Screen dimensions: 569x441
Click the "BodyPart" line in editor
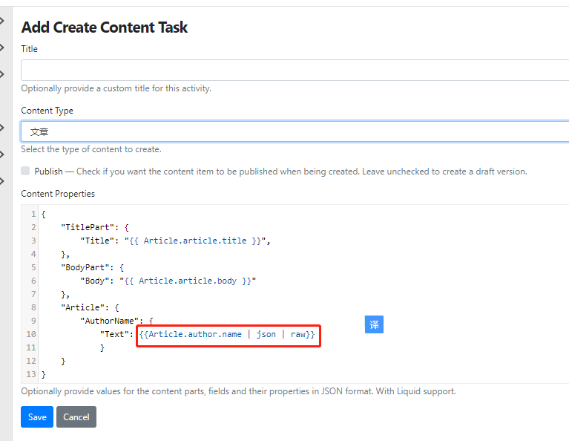92,268
